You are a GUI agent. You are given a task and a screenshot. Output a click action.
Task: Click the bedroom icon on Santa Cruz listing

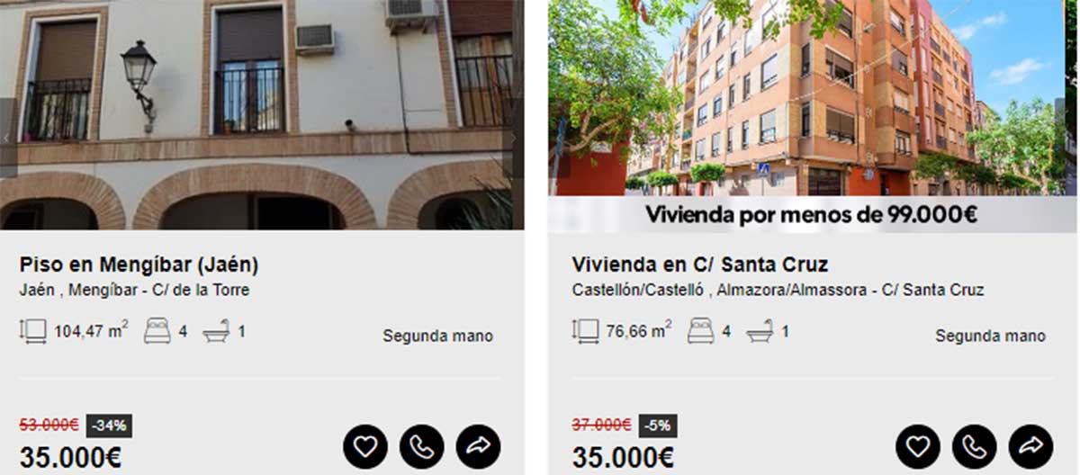701,331
